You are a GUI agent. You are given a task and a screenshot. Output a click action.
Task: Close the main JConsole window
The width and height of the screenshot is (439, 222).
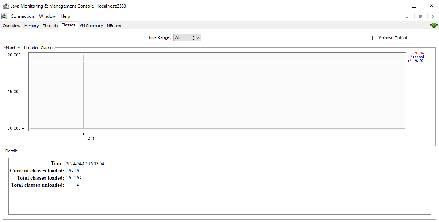[x=431, y=6]
